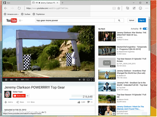Toggle annotations icon in player
Image resolution: width=157 pixels, height=117 pixels.
point(80,80)
